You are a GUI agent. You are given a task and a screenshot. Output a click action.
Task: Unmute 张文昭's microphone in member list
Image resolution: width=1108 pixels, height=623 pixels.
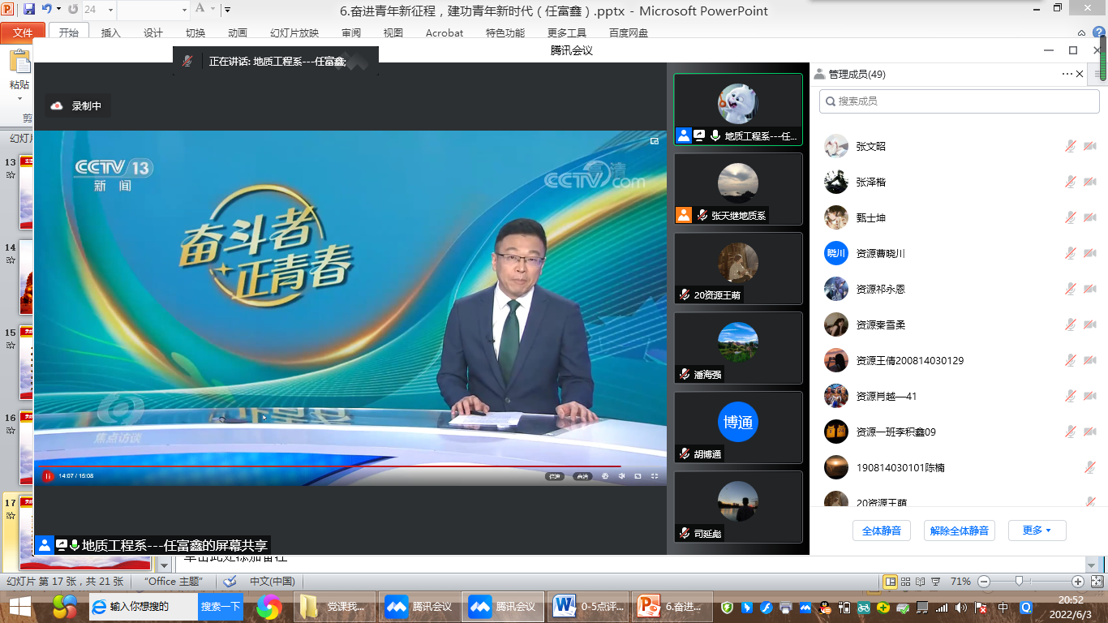tap(1071, 146)
